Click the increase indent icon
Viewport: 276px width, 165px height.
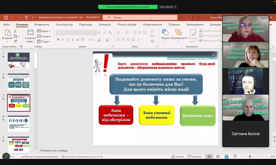(140, 33)
